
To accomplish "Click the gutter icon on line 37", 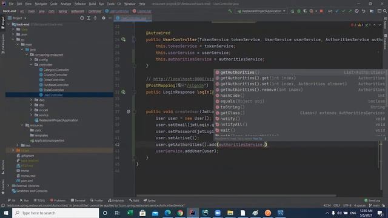I will click(x=129, y=111).
